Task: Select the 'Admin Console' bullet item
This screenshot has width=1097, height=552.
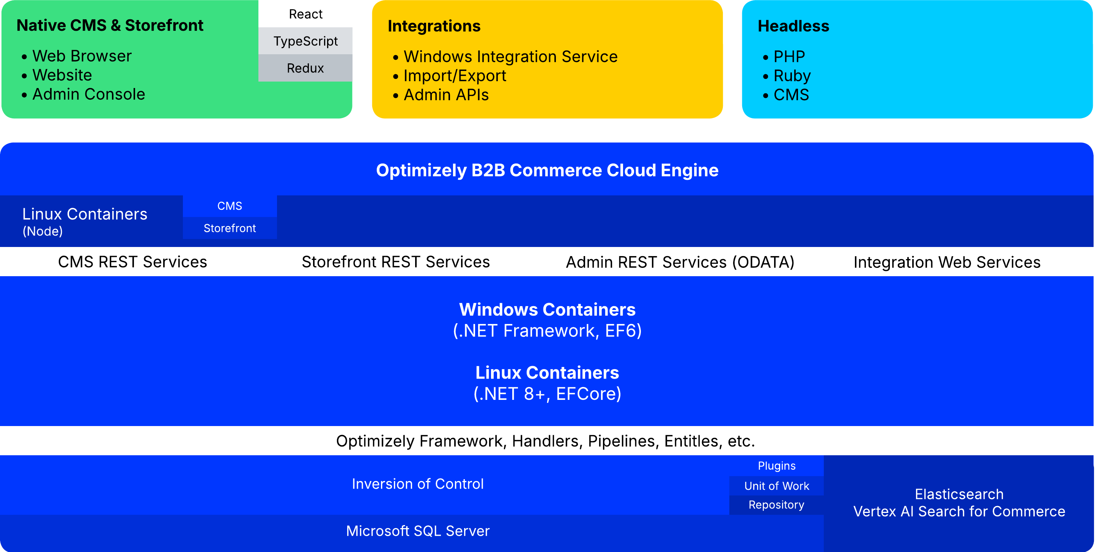Action: click(x=88, y=94)
